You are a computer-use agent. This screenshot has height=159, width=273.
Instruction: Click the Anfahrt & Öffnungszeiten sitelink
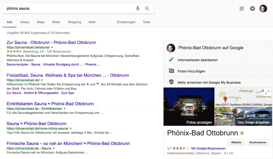pos(41,93)
